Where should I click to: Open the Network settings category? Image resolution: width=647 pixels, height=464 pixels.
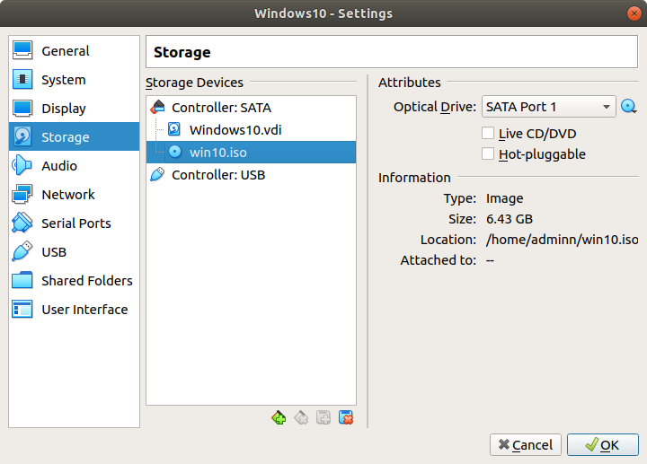tap(74, 195)
